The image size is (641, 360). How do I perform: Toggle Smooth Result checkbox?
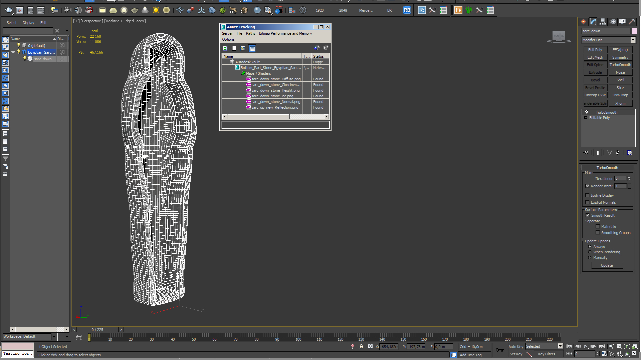(588, 215)
